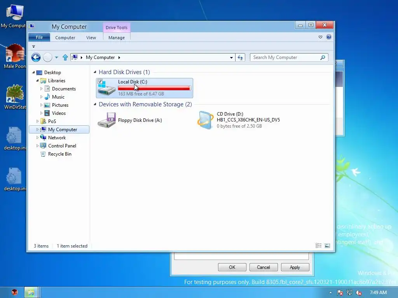Click the clock showing 7:49 AM
The image size is (398, 298).
click(378, 293)
